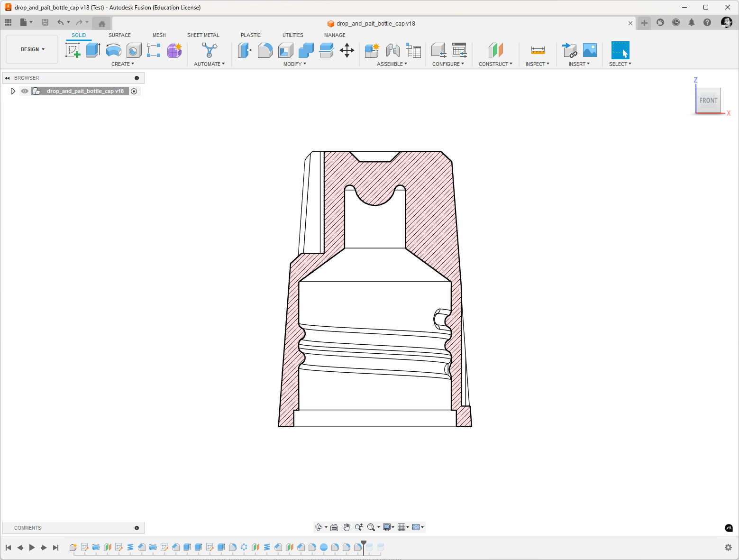Click the Automate tool icon
Image resolution: width=739 pixels, height=560 pixels.
[x=210, y=50]
